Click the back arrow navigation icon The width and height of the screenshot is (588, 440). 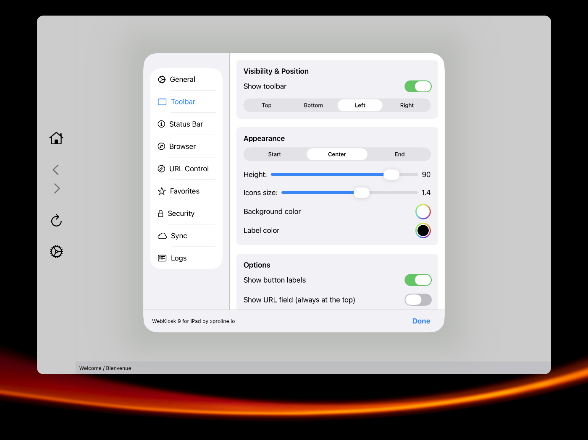[56, 169]
